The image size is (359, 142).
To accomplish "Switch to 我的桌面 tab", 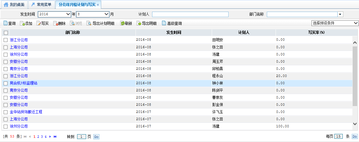I will pyautogui.click(x=14, y=4).
